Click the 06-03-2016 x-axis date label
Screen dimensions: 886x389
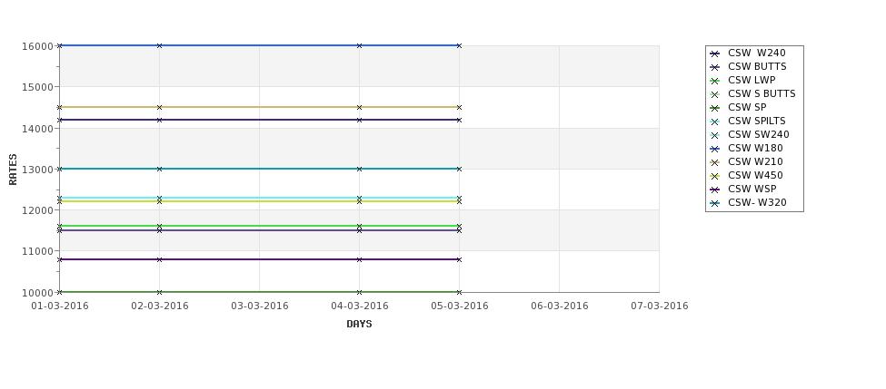click(x=560, y=306)
